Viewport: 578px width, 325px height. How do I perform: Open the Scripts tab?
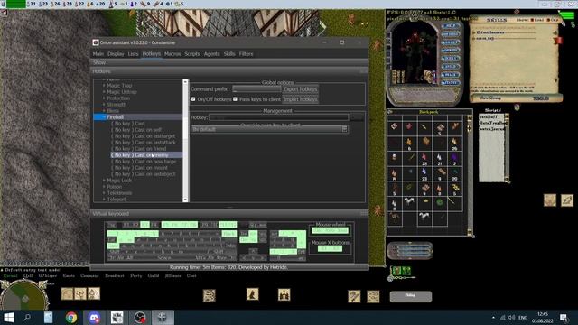tap(192, 54)
